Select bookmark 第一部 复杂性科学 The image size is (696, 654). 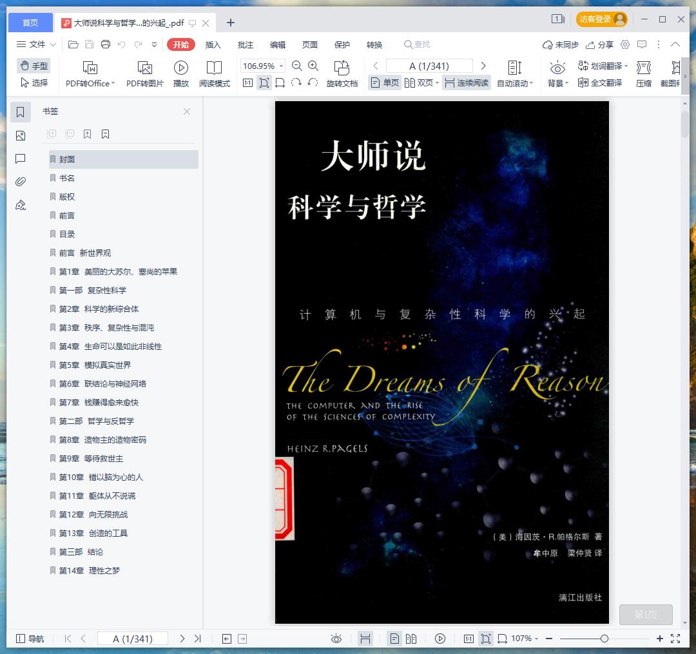point(123,291)
